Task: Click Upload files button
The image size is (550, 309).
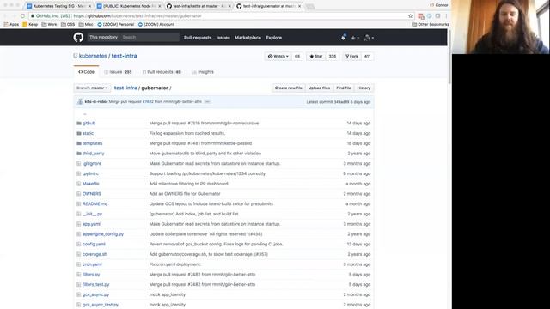Action: pos(319,88)
